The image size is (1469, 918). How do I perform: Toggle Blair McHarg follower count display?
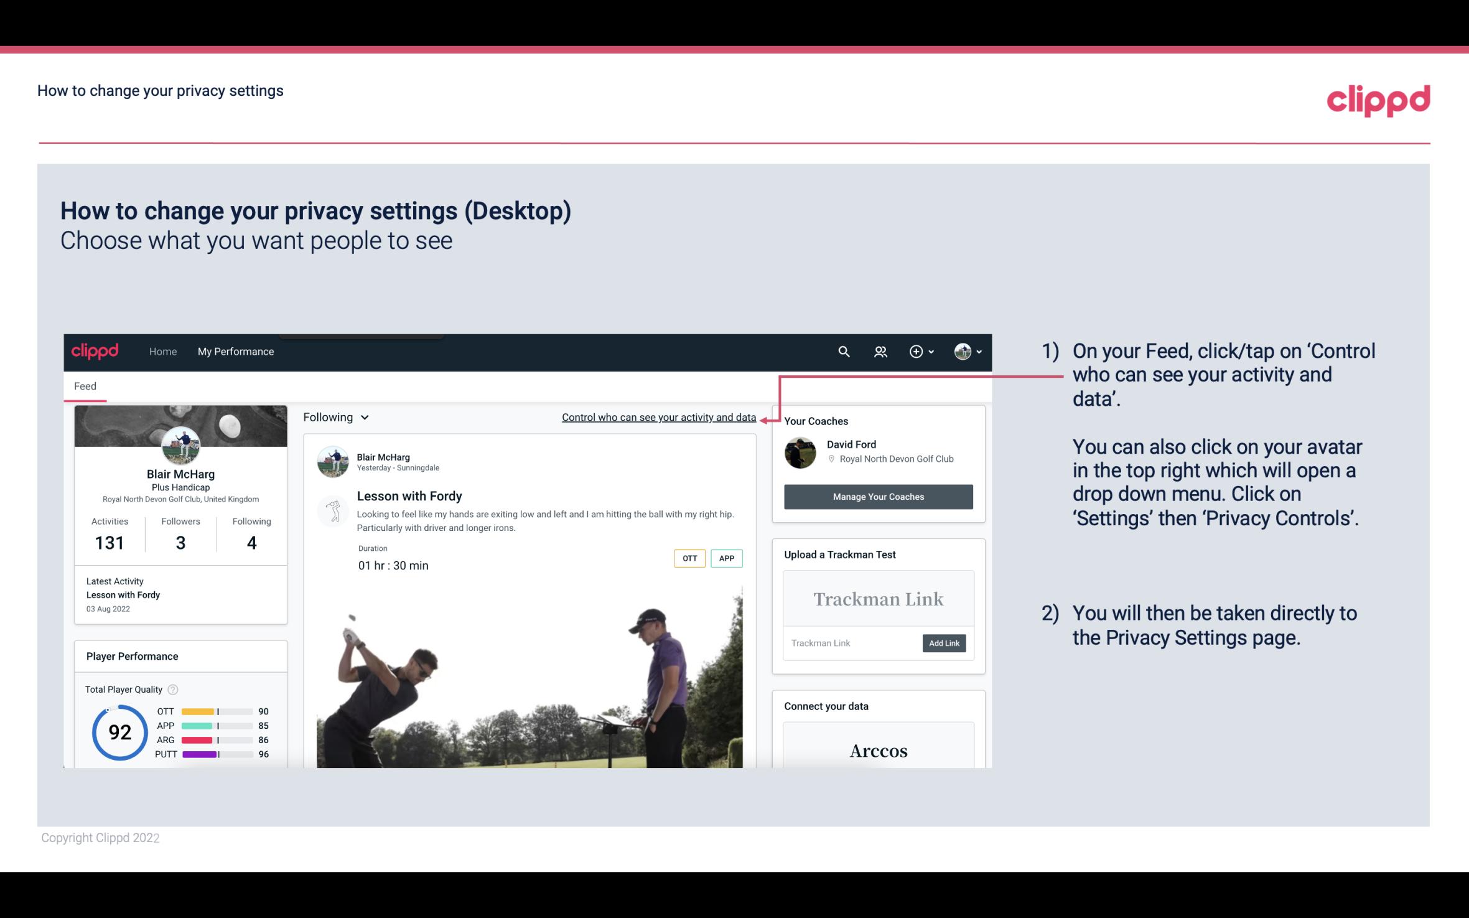(x=180, y=533)
